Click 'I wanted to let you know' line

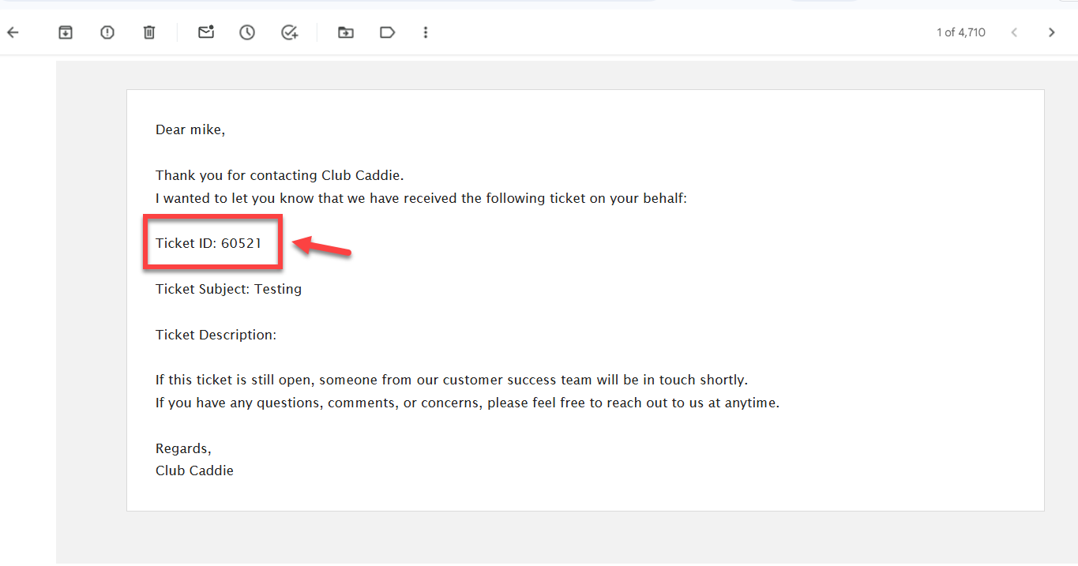(x=422, y=198)
